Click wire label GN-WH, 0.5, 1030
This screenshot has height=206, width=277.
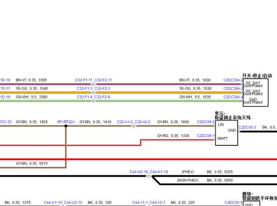195,97
